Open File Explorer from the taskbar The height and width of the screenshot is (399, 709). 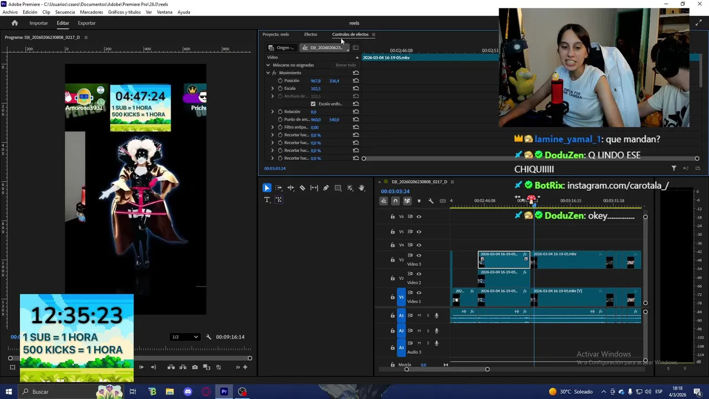(x=169, y=392)
